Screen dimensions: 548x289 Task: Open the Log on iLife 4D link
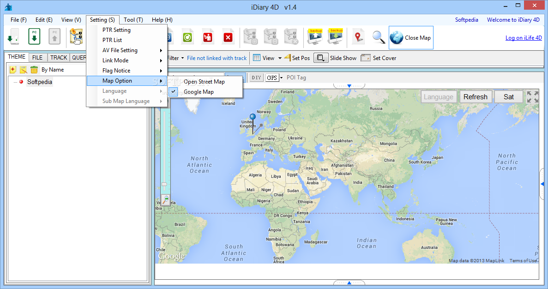pyautogui.click(x=524, y=38)
